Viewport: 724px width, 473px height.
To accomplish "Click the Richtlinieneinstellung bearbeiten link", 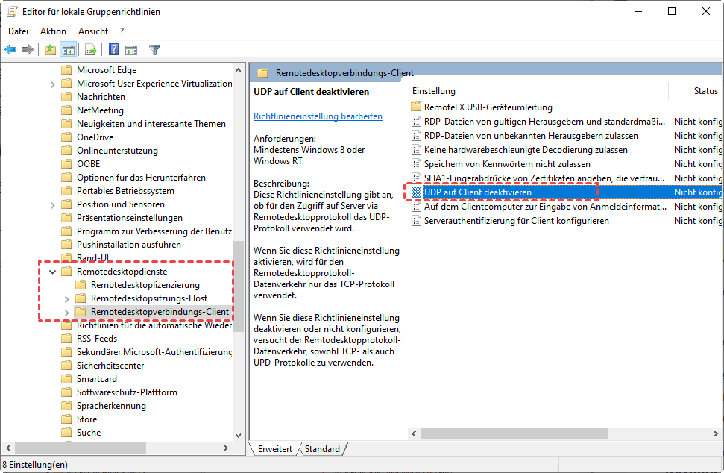I will tap(318, 116).
